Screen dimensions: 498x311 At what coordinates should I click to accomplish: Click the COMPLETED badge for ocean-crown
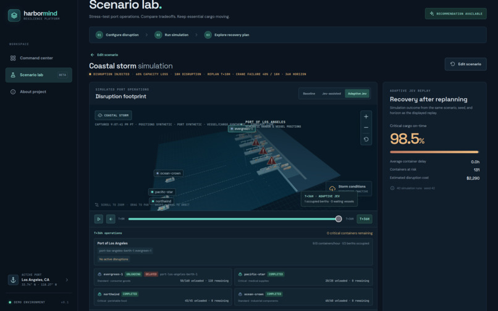(274, 294)
